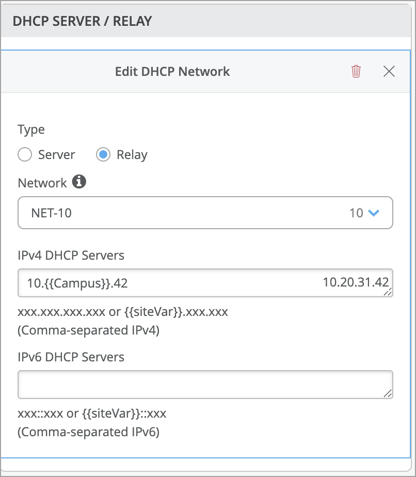Viewport: 416px width, 477px height.
Task: Click the resolved 10.20.31.42 address preview
Action: pos(355,282)
